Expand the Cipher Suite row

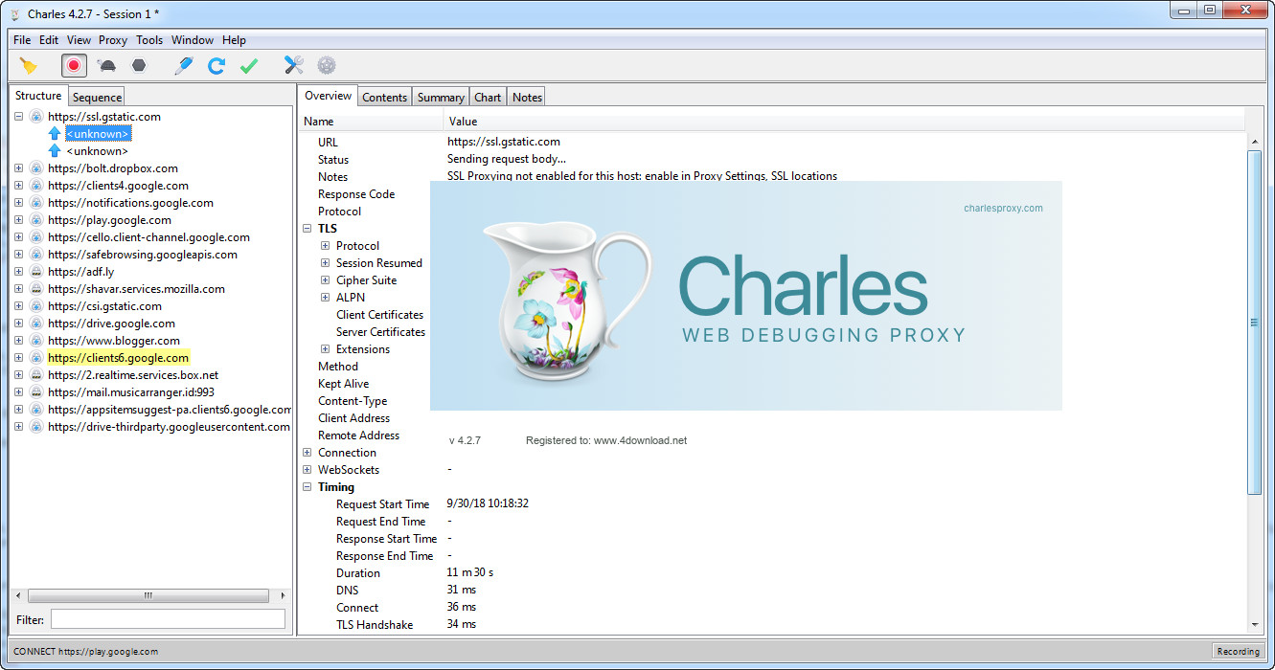(x=326, y=280)
